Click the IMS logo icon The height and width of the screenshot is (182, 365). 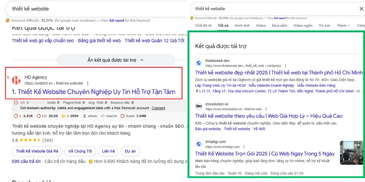198,106
